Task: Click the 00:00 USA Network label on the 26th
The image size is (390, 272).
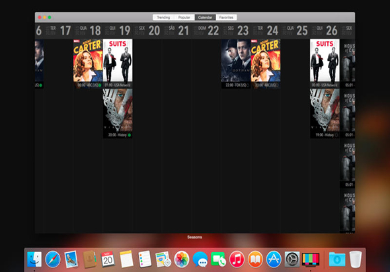Action: tap(325, 85)
